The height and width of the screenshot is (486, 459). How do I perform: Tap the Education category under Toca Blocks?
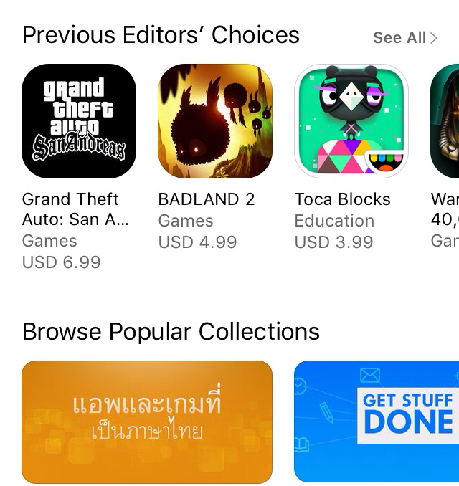click(x=334, y=221)
